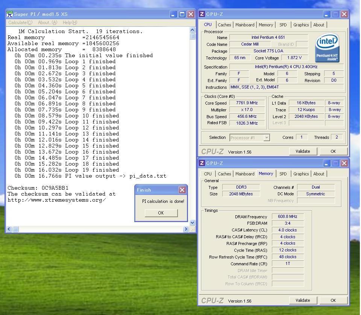
Task: Click the Super PI app icon in title bar
Action: (x=10, y=14)
